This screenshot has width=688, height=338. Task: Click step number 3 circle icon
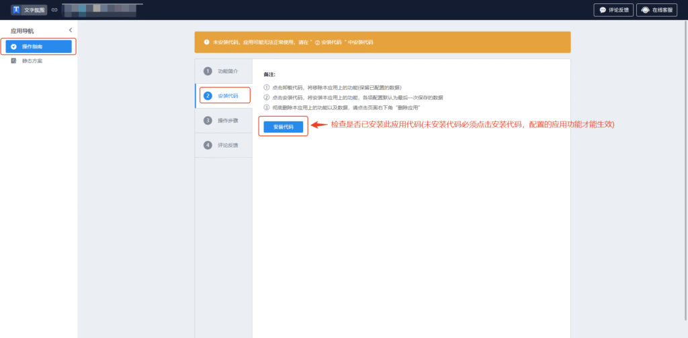[208, 121]
